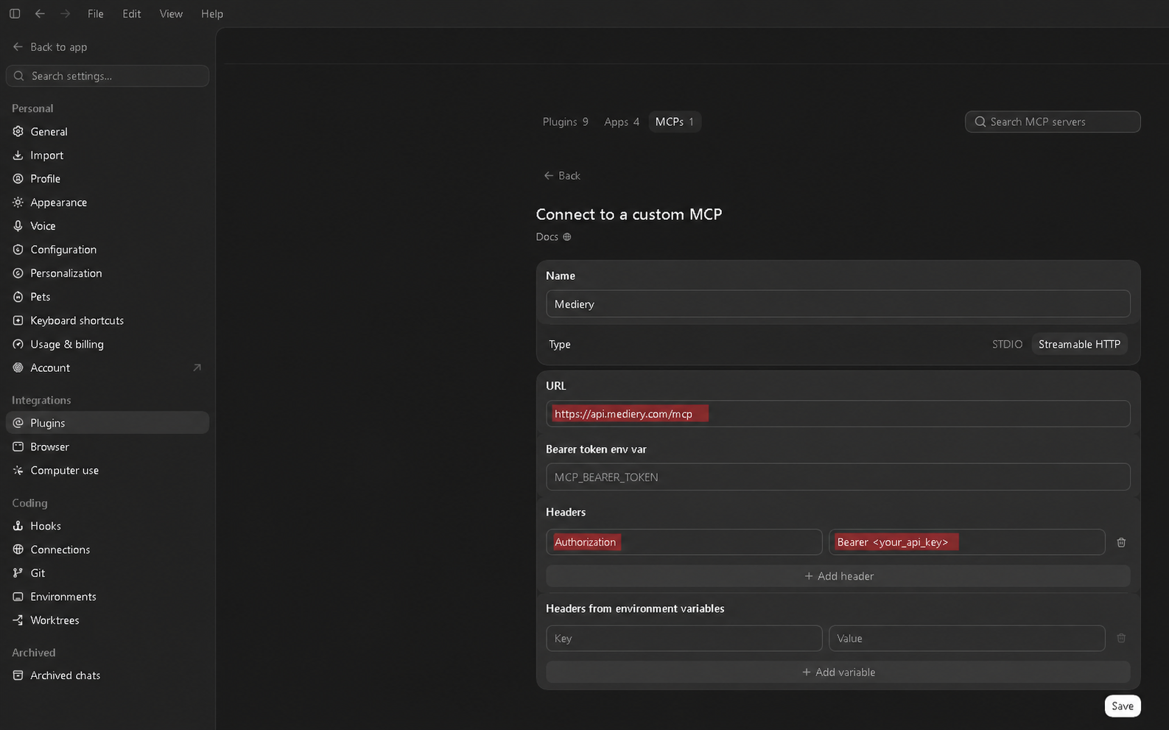
Task: Open the Docs globe link
Action: point(554,236)
